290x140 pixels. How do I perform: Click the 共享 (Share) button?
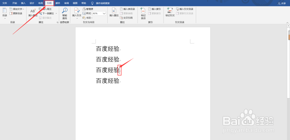[x=282, y=3]
